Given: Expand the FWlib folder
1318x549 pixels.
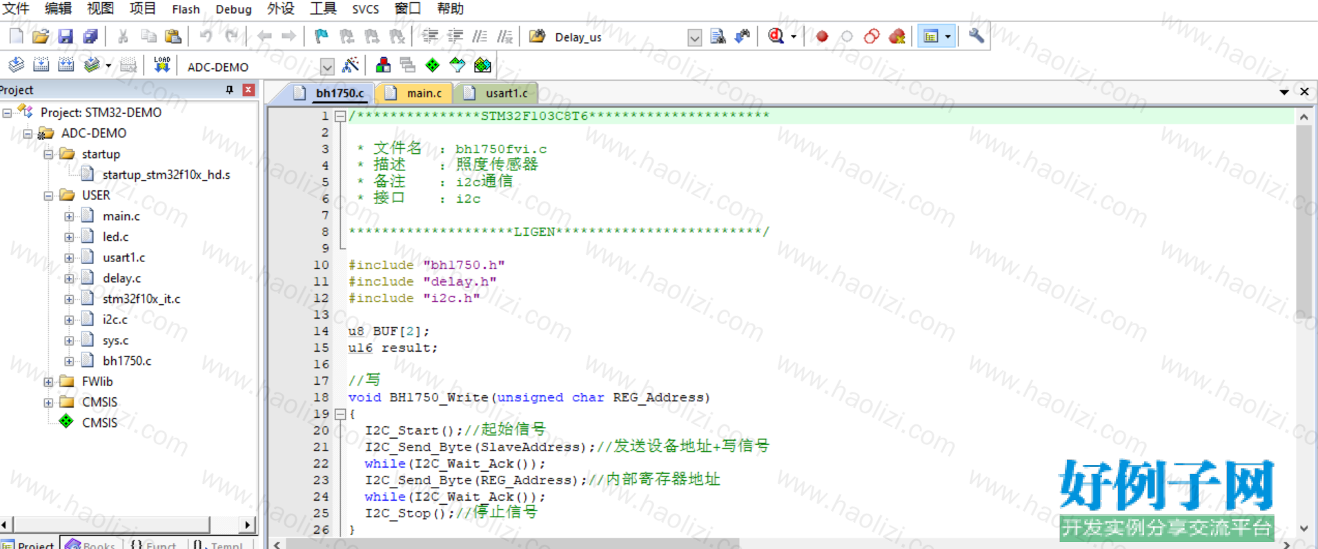Looking at the screenshot, I should pyautogui.click(x=48, y=382).
